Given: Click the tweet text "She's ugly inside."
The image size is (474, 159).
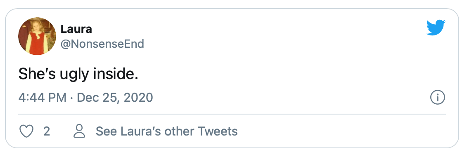Looking at the screenshot, I should pyautogui.click(x=78, y=74).
